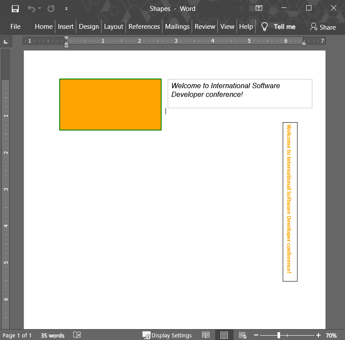Select the orange rectangle shape
Image resolution: width=345 pixels, height=340 pixels.
coord(110,104)
